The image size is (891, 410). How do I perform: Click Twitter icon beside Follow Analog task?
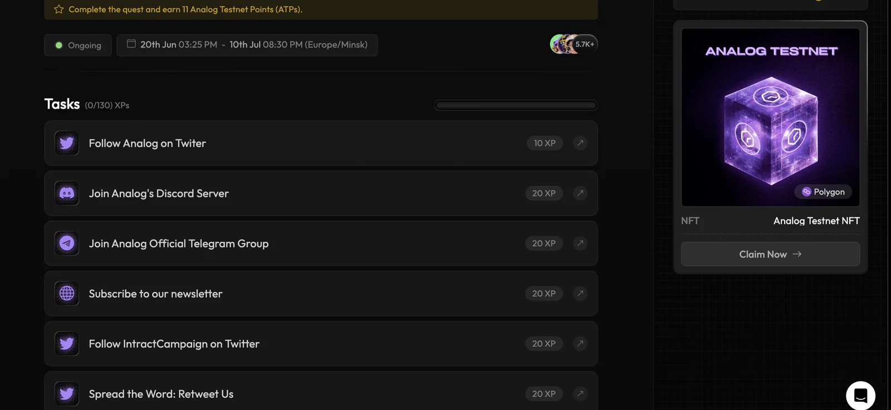coord(67,143)
